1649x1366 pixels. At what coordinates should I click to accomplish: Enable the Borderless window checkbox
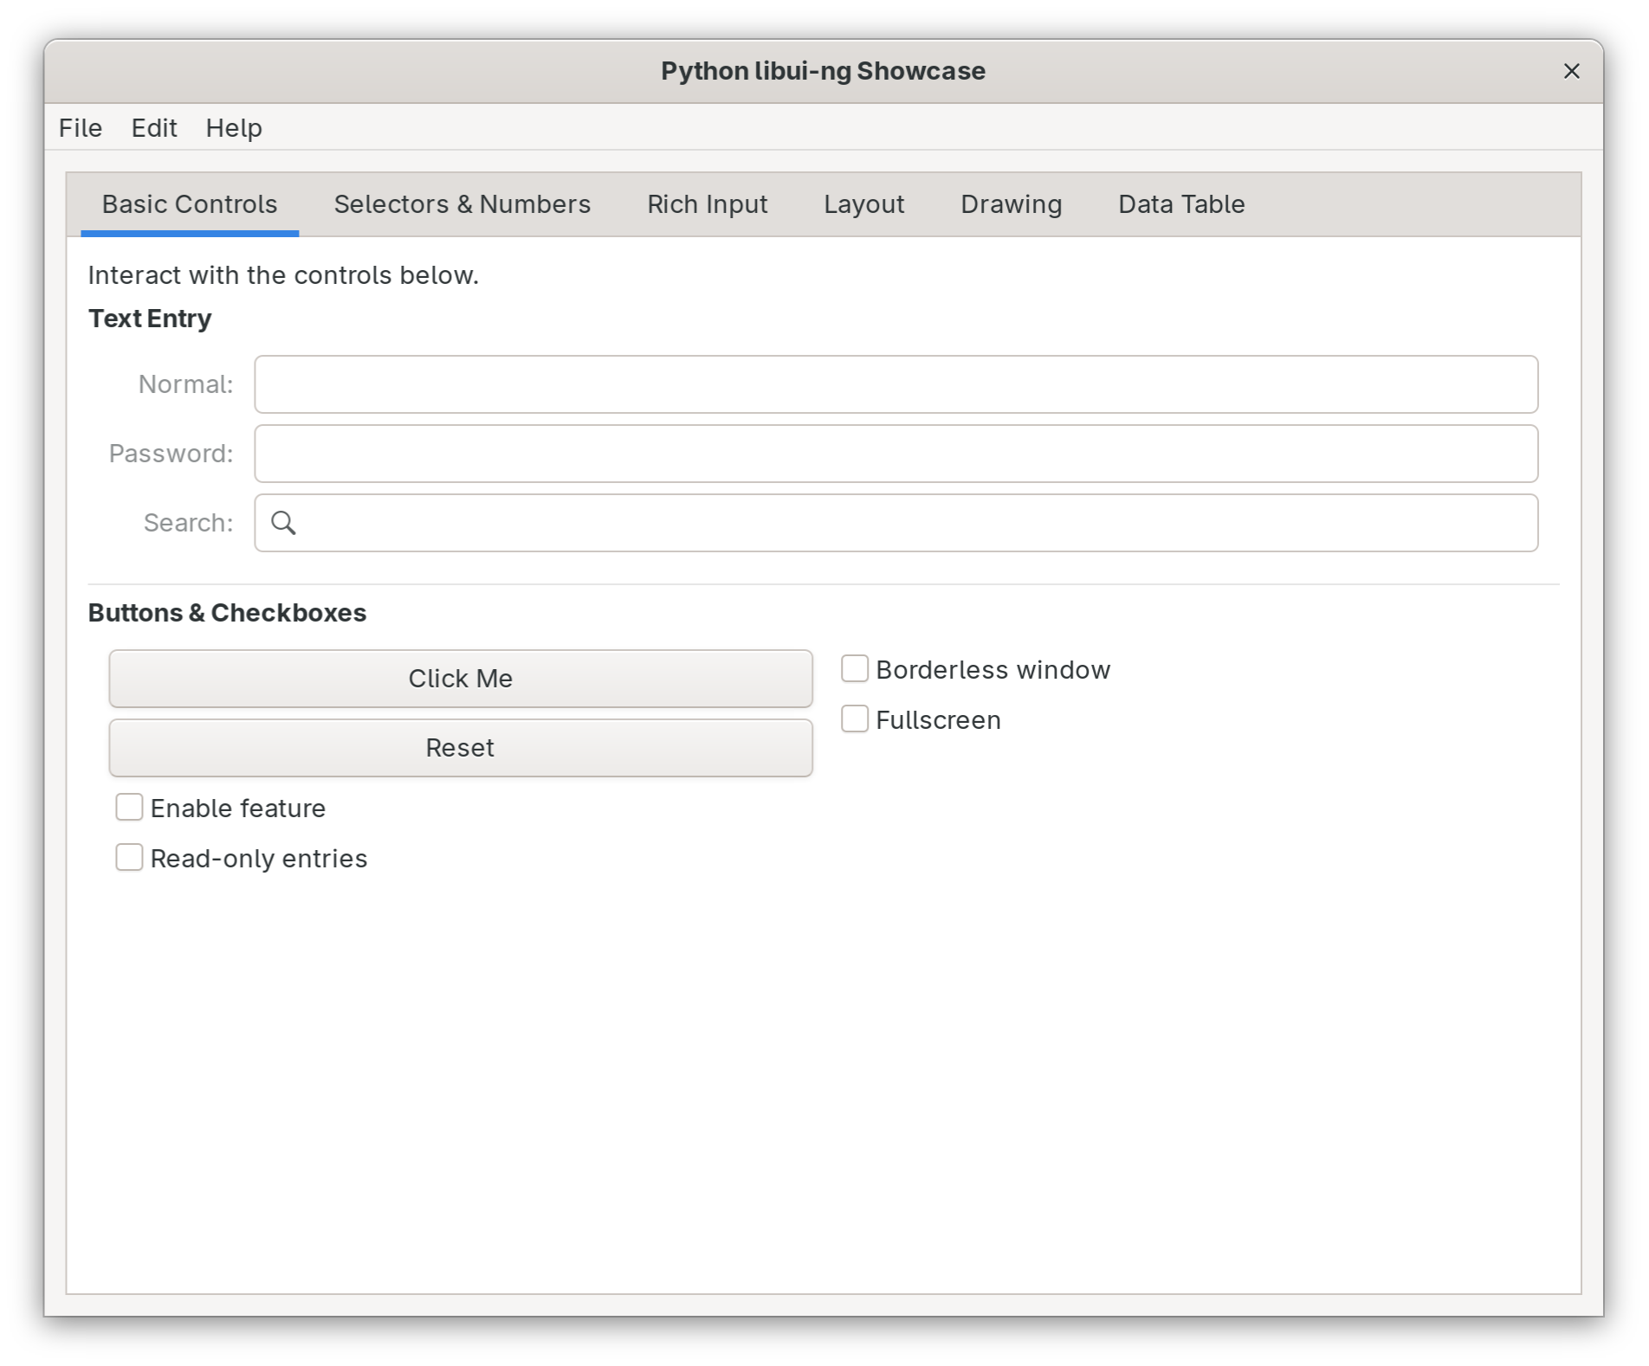click(855, 669)
